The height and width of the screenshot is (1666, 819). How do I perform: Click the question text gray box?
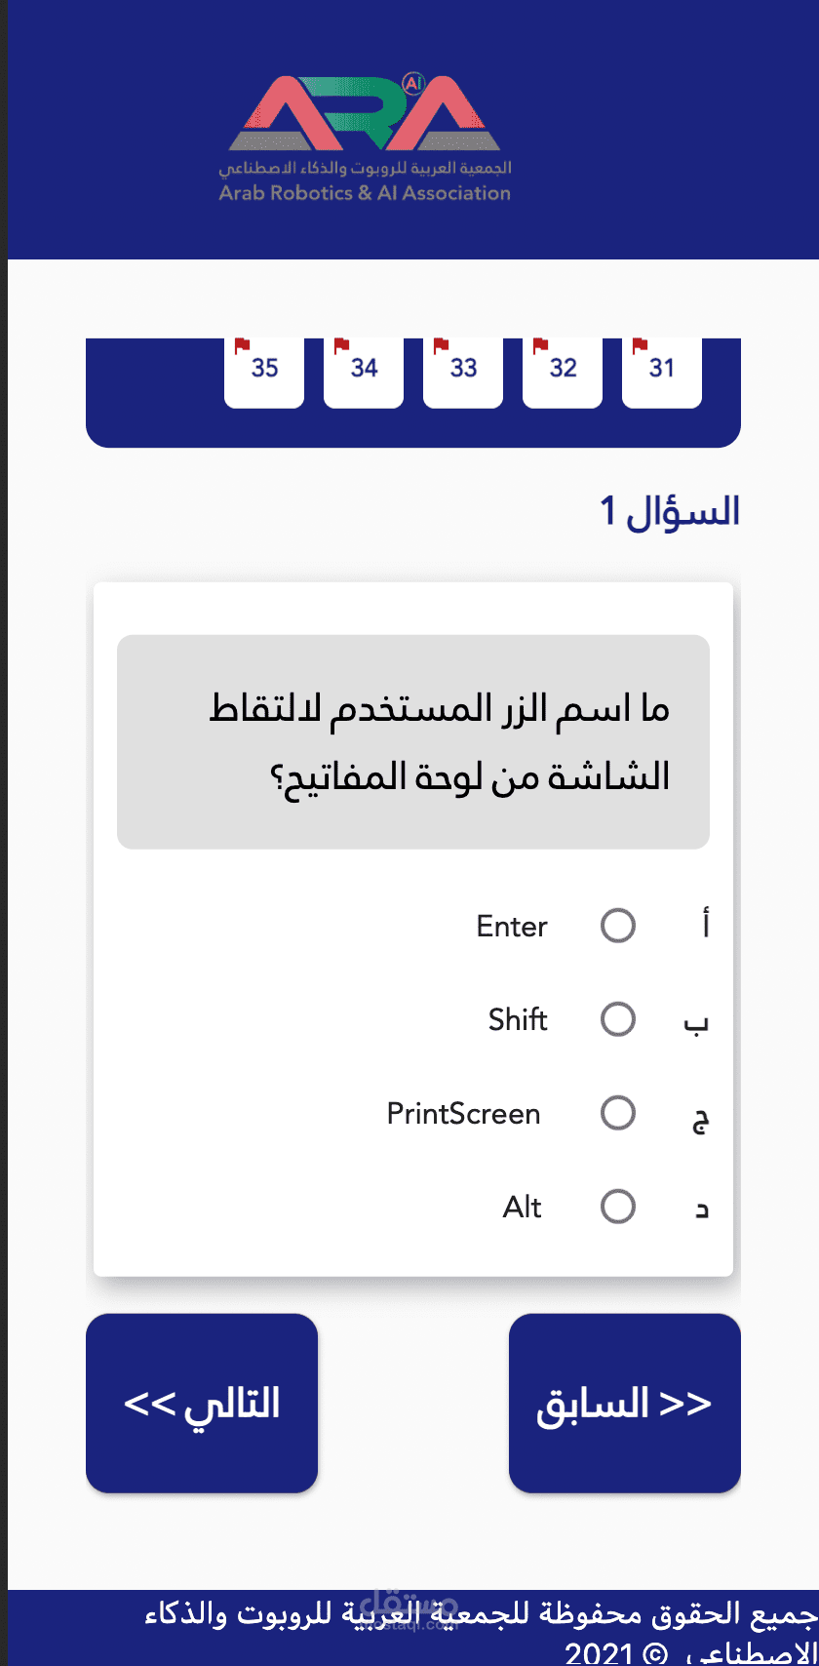pos(413,742)
